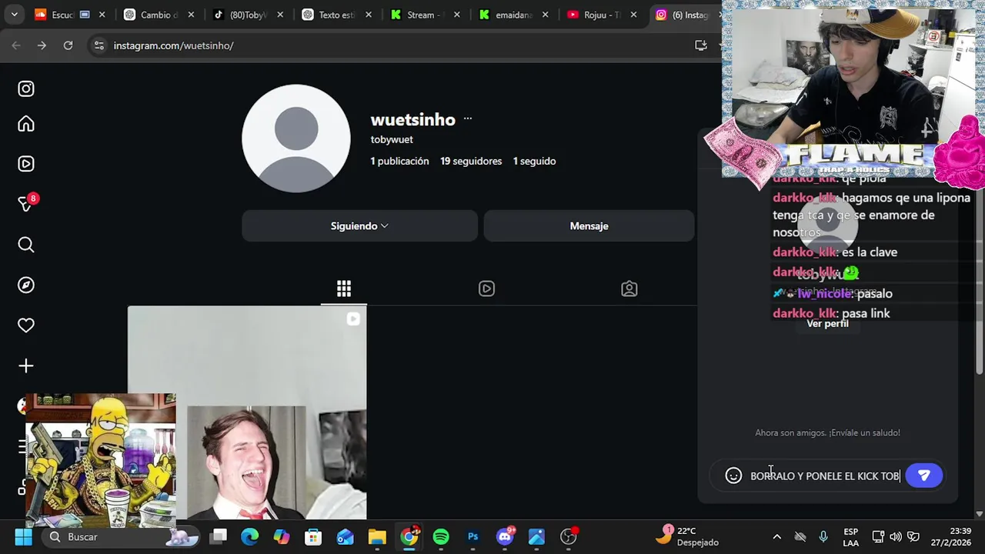This screenshot has height=554, width=985.
Task: Switch to the Rojuu YouTube tab
Action: coord(604,15)
